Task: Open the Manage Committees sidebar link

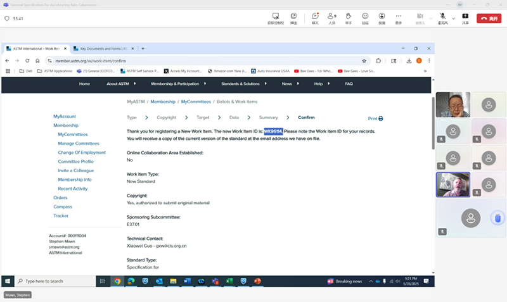Action: pos(79,144)
